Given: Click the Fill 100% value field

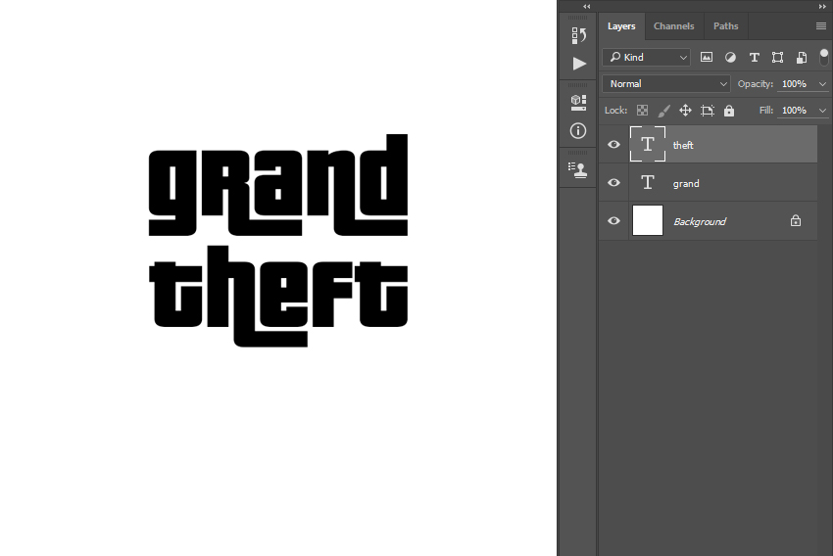Looking at the screenshot, I should click(795, 111).
